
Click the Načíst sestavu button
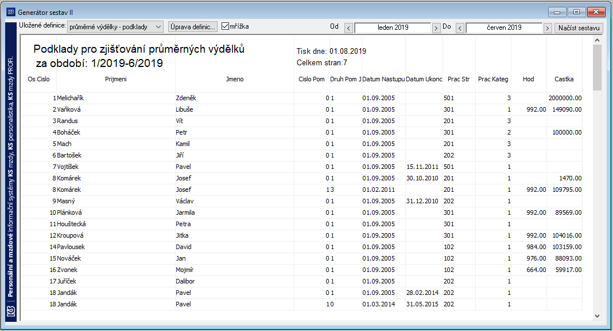(x=579, y=28)
